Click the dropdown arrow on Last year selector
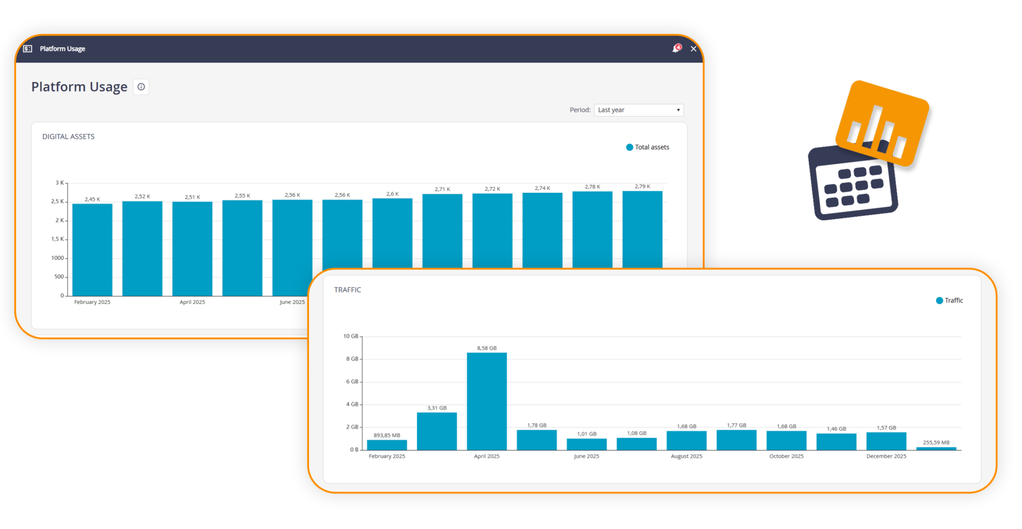 678,110
